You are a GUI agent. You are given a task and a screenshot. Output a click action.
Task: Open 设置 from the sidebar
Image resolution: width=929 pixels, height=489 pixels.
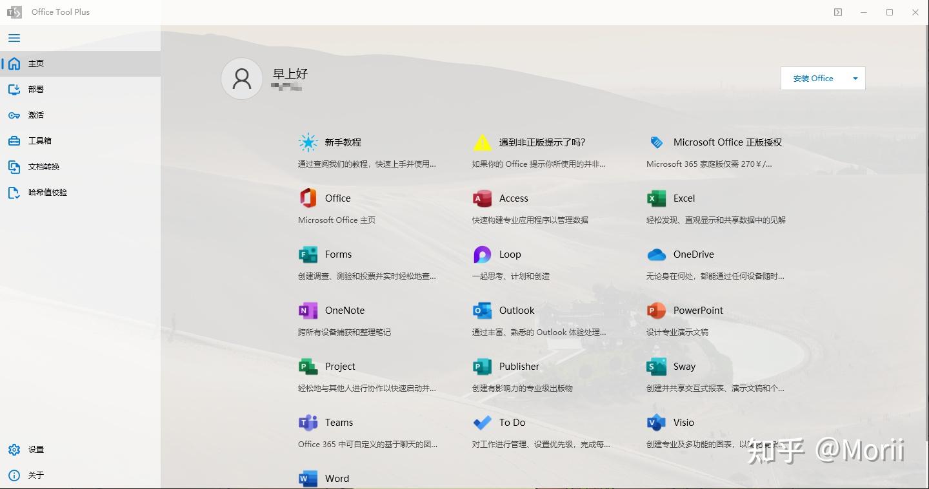pyautogui.click(x=80, y=450)
